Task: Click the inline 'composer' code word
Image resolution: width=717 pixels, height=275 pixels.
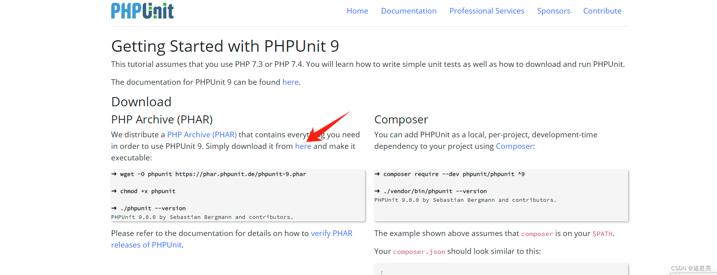Action: (537, 234)
